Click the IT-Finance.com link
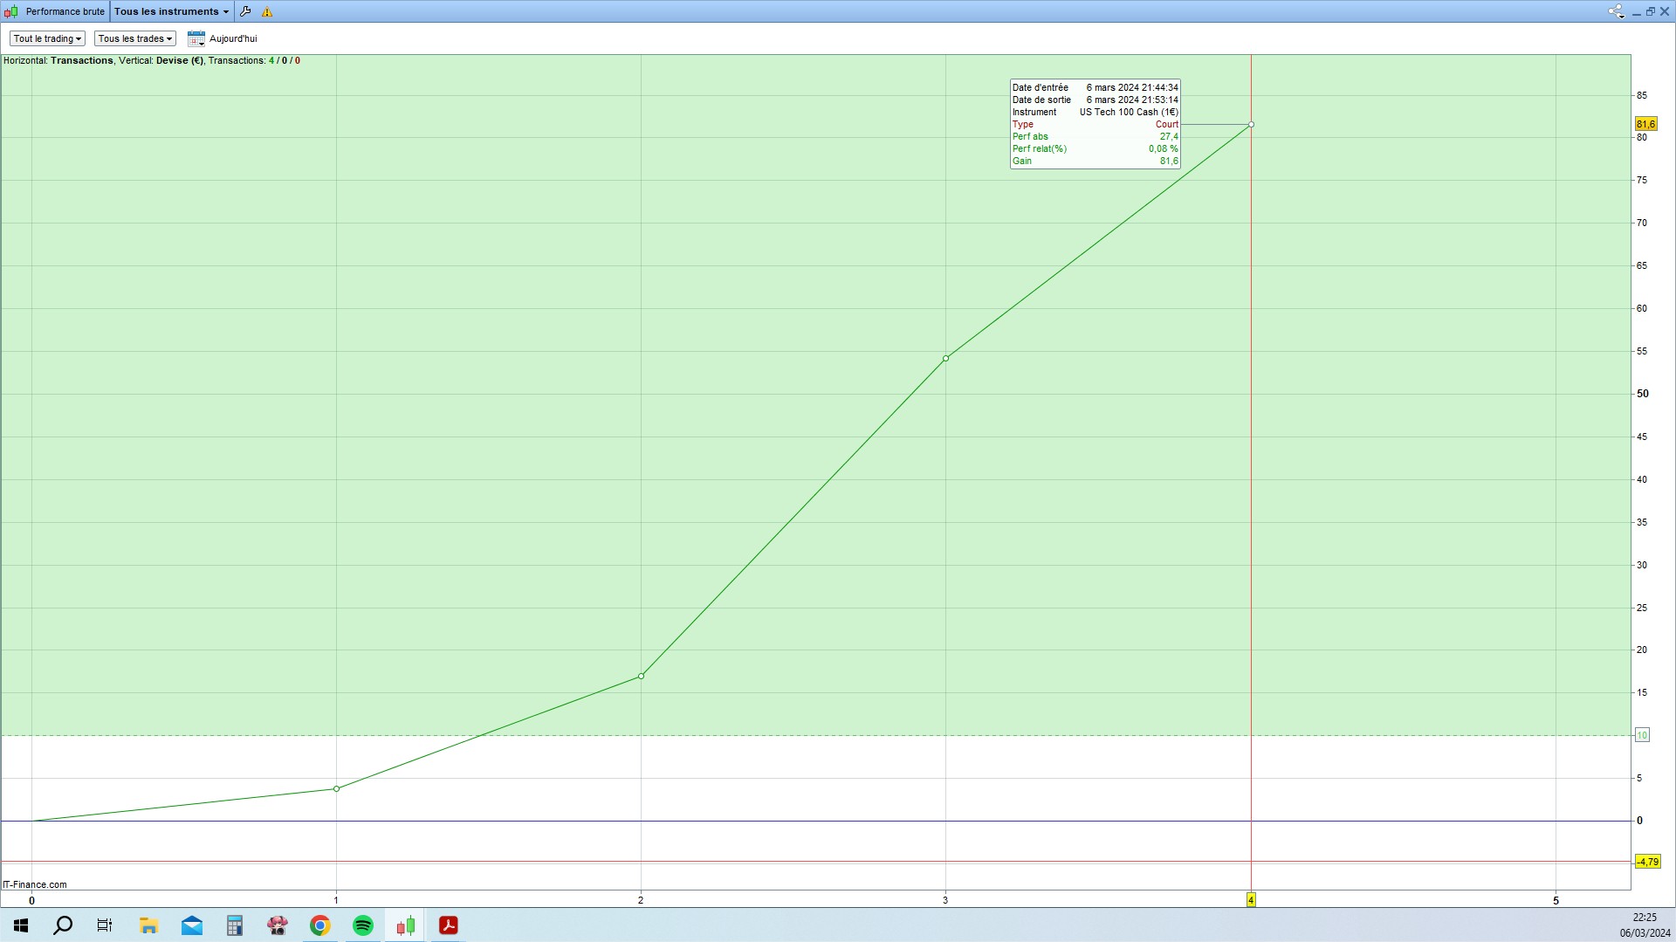The width and height of the screenshot is (1676, 942). tap(35, 884)
